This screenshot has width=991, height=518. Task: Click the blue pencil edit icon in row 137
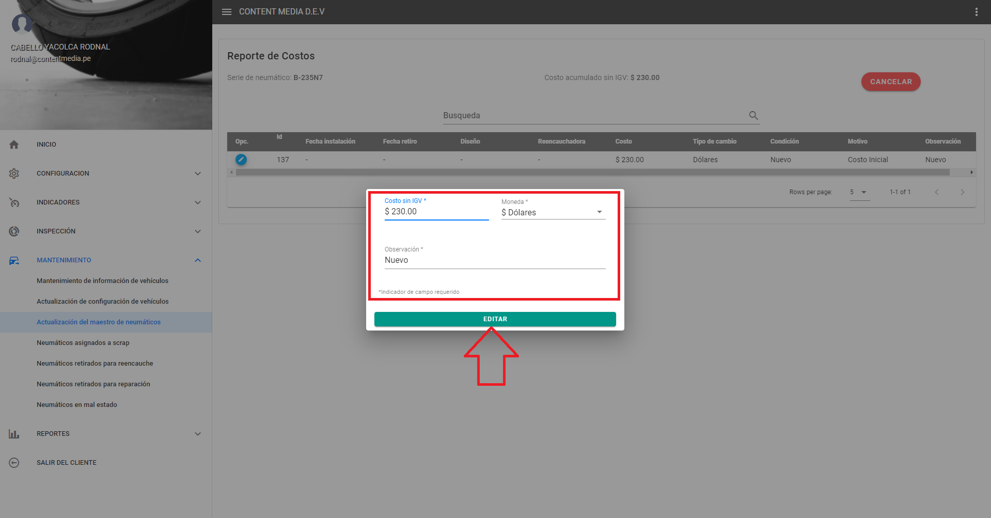pos(241,160)
